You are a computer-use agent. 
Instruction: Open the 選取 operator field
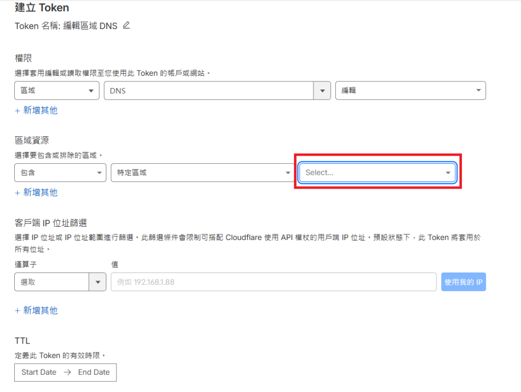point(52,282)
